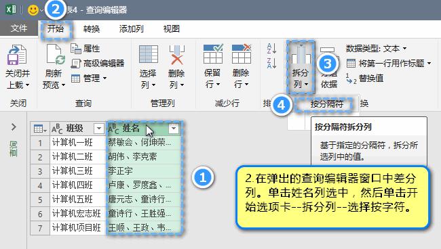This screenshot has width=441, height=249.
Task: Select row number 1 header
Action: 40,143
